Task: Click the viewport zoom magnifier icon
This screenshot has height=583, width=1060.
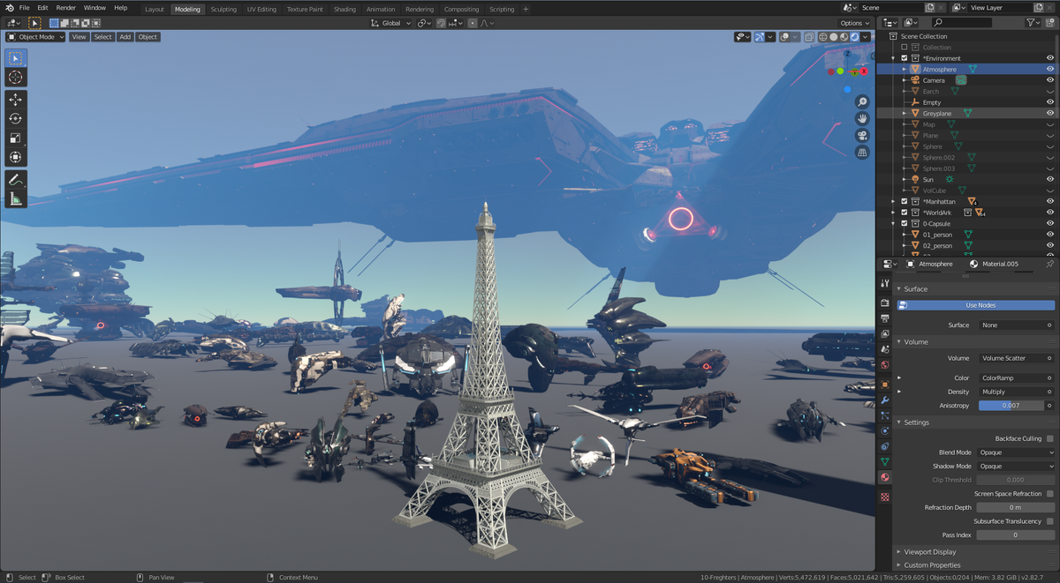Action: [862, 102]
